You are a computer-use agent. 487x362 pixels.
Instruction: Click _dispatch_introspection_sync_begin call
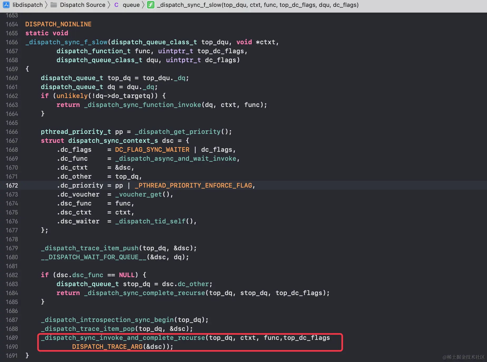tap(107, 320)
